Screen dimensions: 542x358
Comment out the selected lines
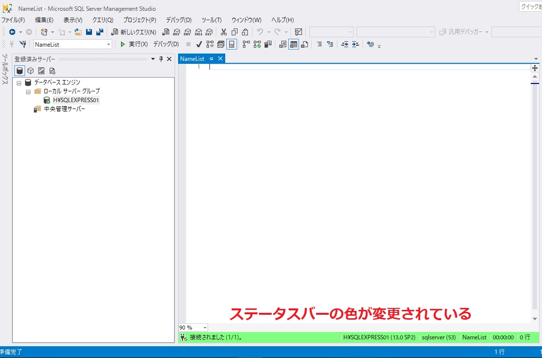coord(319,44)
